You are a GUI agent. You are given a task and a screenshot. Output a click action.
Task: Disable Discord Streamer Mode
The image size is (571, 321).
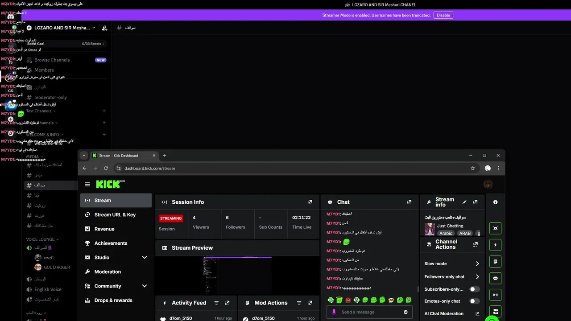443,15
